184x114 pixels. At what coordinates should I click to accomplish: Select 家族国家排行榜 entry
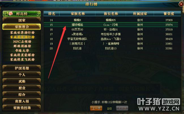click(x=22, y=37)
